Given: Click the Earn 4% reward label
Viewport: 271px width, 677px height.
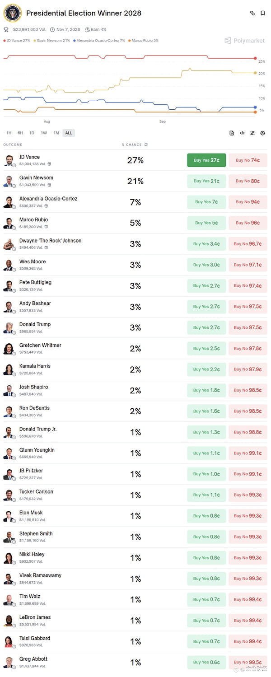Looking at the screenshot, I should click(96, 29).
